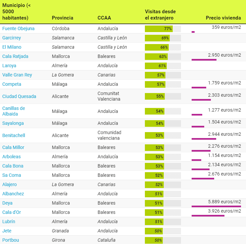This screenshot has width=246, height=244.
Task: Select the Cala Ratjada link
Action: click(15, 56)
